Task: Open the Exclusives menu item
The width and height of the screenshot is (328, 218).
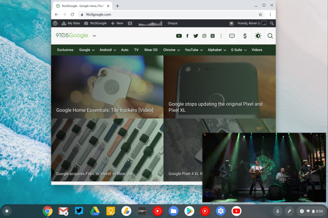Action: click(65, 50)
